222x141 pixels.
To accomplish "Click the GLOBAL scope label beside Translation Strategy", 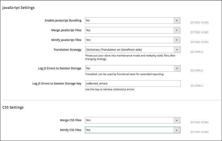I will tap(197, 52).
